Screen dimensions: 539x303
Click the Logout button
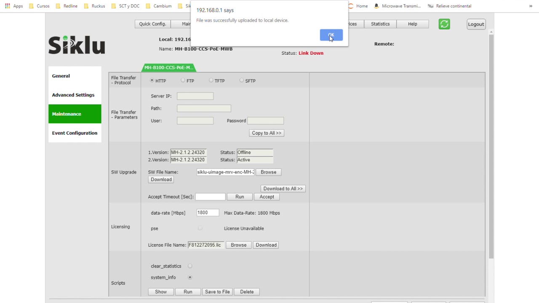[476, 24]
